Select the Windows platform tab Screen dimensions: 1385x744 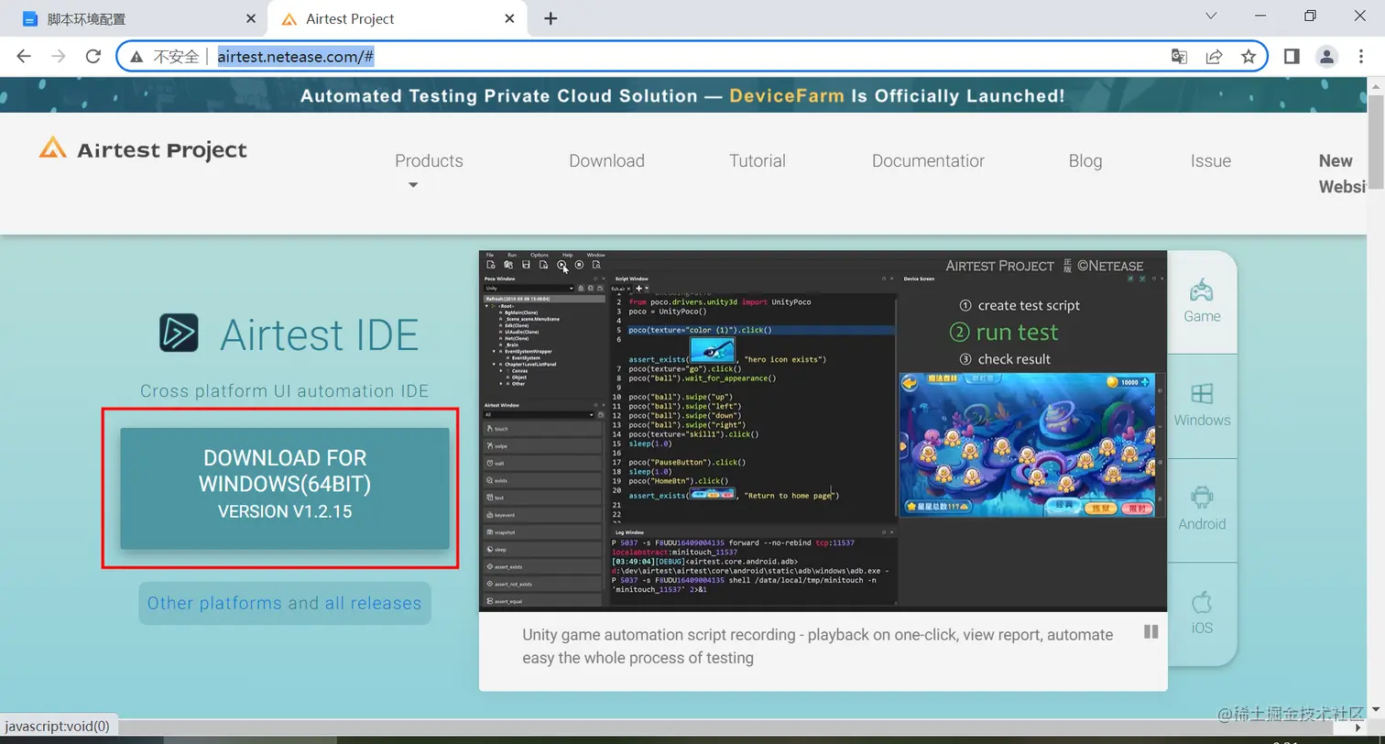point(1202,406)
